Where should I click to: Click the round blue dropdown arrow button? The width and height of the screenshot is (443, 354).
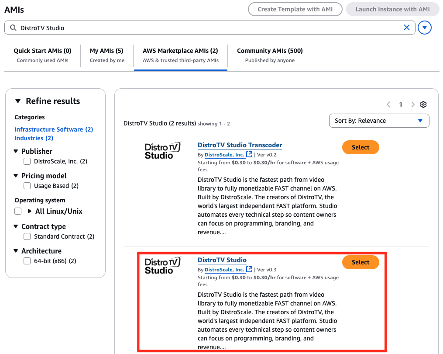(424, 28)
